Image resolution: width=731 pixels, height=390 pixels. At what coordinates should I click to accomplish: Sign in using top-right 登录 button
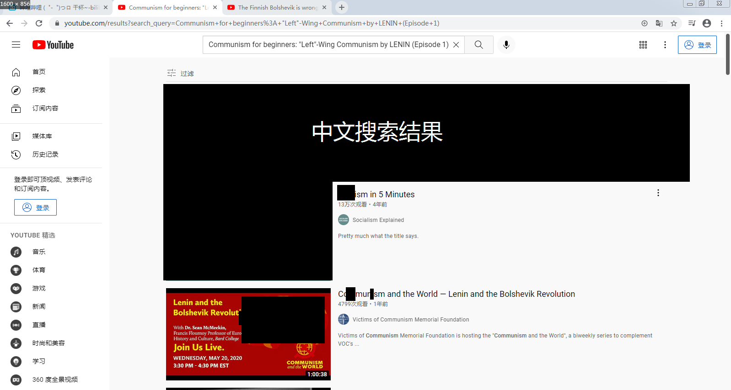pos(697,45)
